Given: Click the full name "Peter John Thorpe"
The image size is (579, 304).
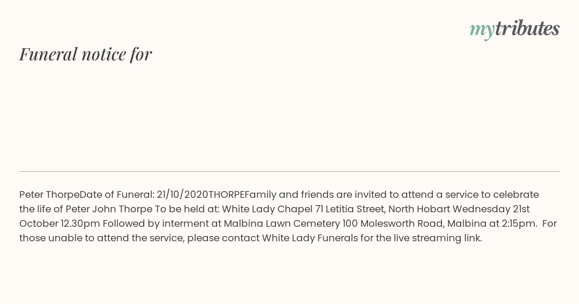Looking at the screenshot, I should click(x=109, y=209).
